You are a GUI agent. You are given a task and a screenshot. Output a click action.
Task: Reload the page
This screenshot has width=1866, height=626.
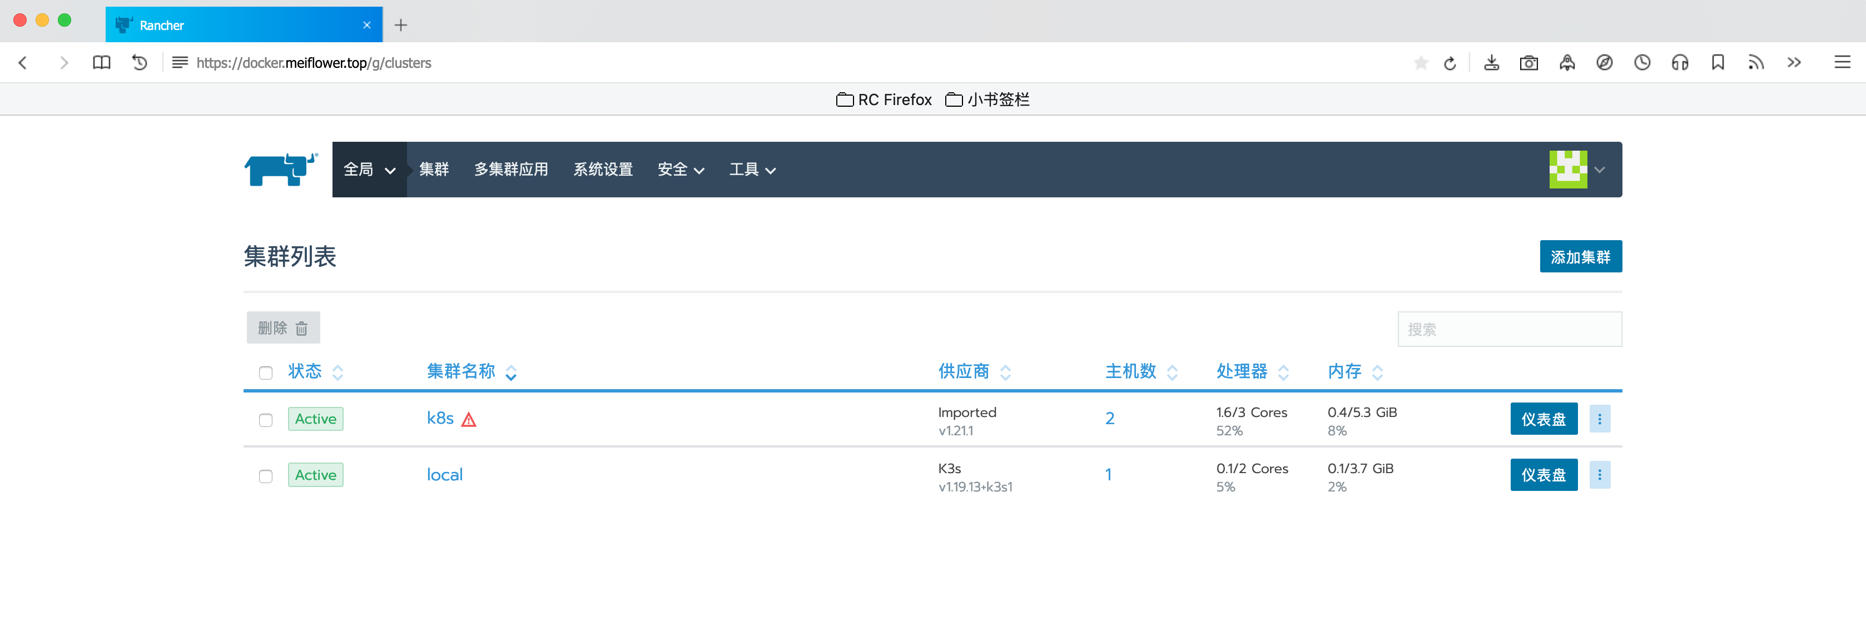(1450, 63)
